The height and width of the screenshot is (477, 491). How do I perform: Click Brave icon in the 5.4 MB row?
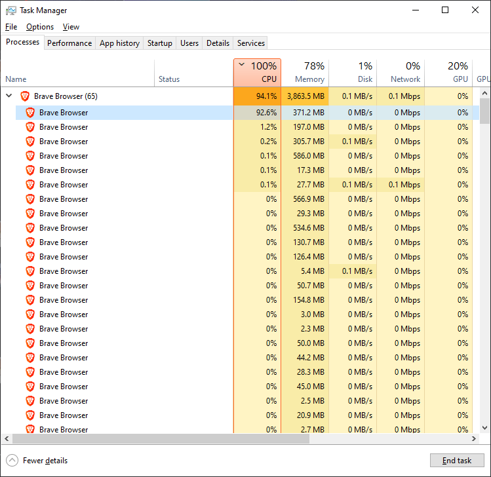30,271
